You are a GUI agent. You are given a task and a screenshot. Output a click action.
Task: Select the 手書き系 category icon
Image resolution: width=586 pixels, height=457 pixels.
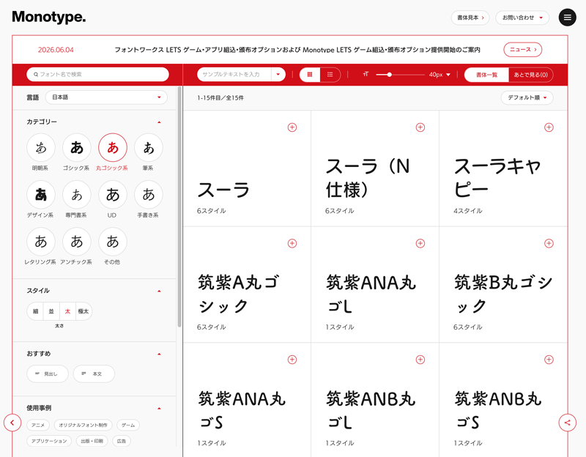tap(149, 195)
